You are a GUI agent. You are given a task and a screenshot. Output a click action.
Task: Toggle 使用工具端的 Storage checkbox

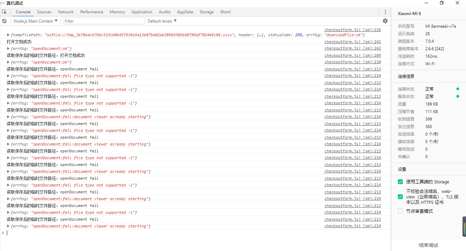tap(400, 182)
